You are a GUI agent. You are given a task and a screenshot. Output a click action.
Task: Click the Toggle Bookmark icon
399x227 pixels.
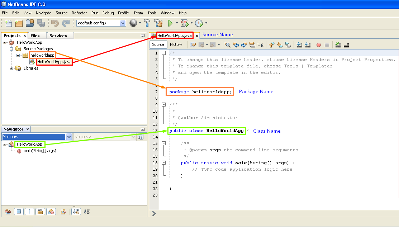coord(288,45)
